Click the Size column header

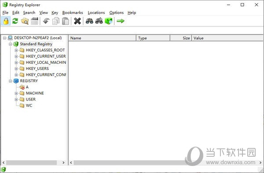pos(181,38)
